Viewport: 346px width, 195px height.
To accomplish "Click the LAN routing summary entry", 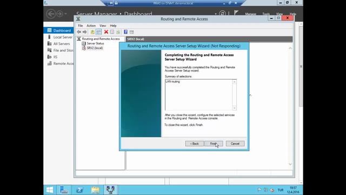I will click(x=173, y=82).
